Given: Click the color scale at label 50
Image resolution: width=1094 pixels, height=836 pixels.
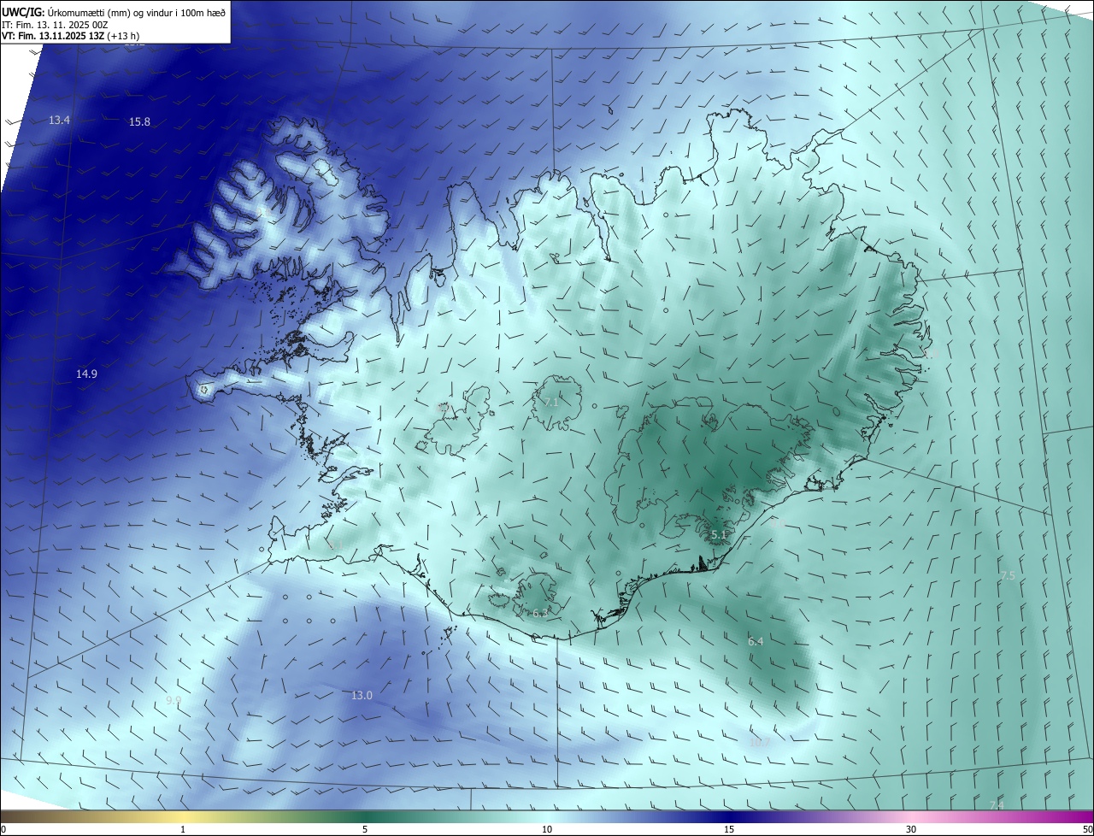Looking at the screenshot, I should click(x=1087, y=830).
